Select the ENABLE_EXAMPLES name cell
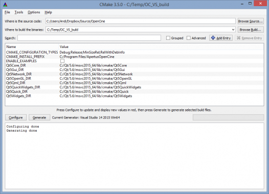The image size is (269, 194). click(21, 61)
